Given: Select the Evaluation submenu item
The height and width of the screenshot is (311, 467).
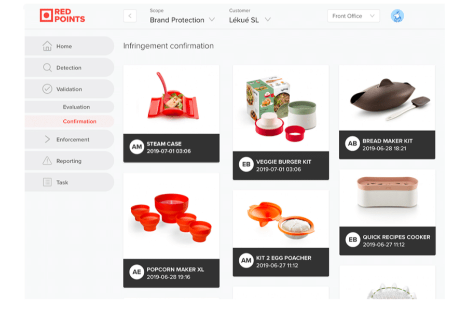Looking at the screenshot, I should 76,107.
